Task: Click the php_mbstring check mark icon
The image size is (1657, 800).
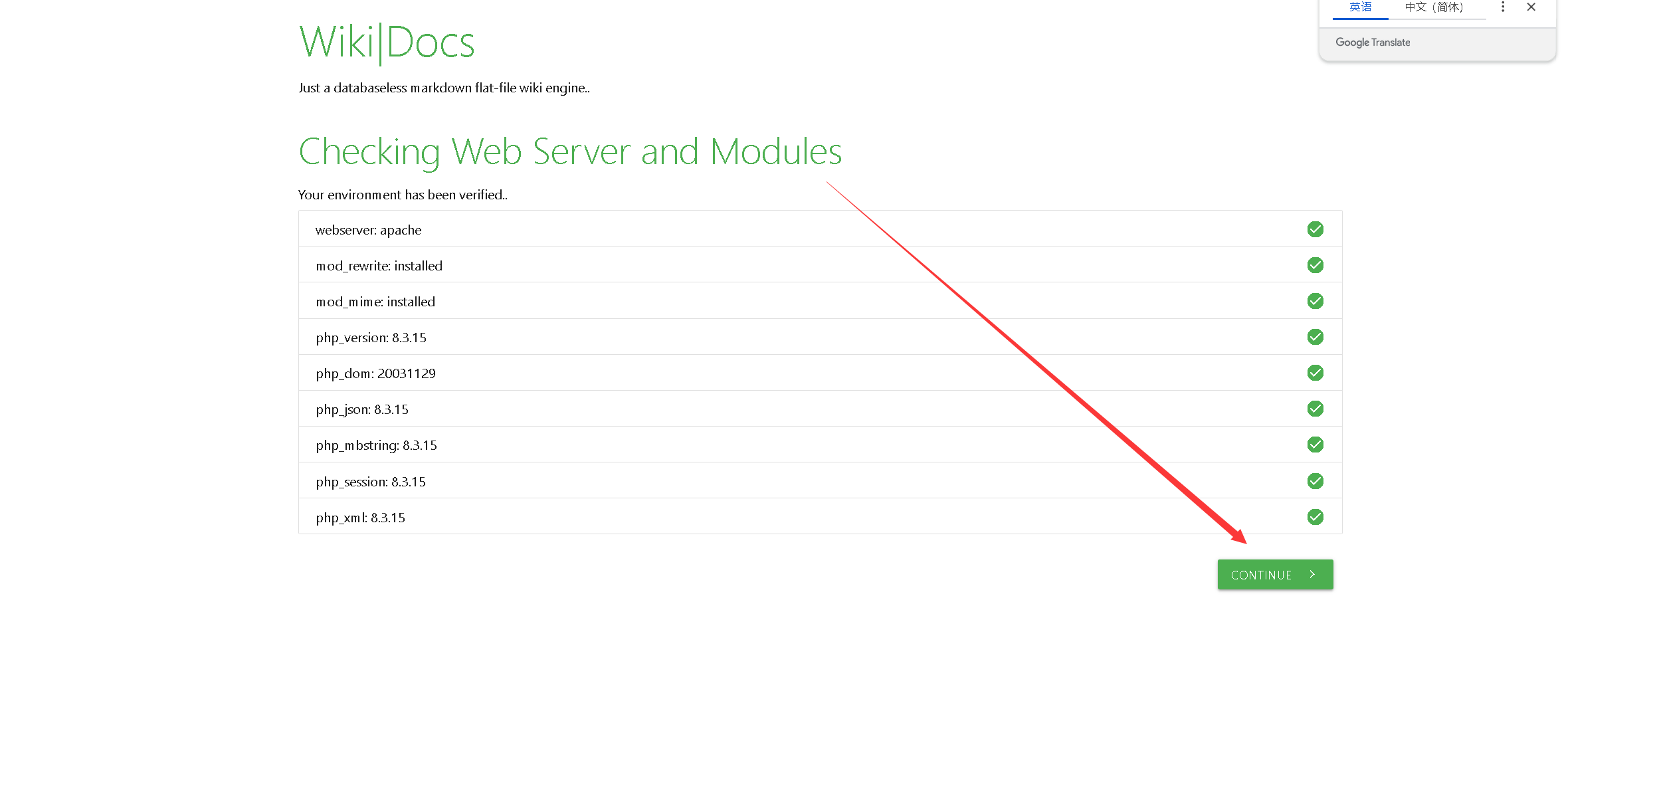Action: (1315, 445)
